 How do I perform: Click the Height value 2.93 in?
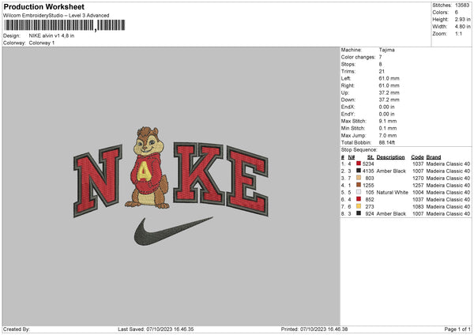coord(462,19)
